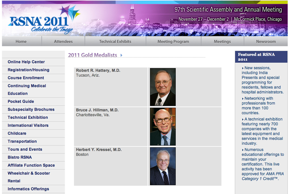This screenshot has width=290, height=194.
Task: Open Course Enrollment from the sidebar
Action: (x=26, y=78)
